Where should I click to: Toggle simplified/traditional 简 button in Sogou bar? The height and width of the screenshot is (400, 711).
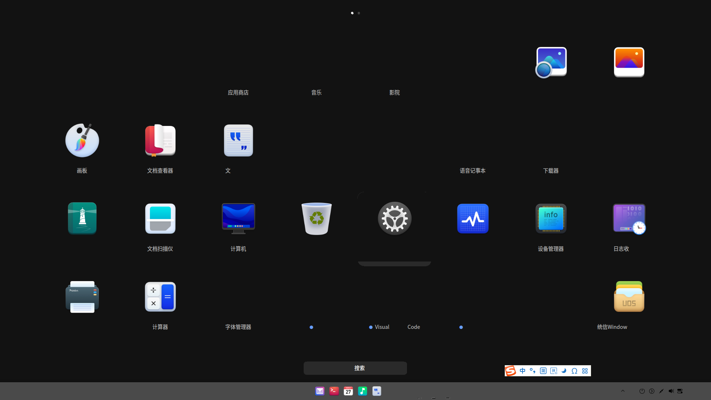[543, 371]
